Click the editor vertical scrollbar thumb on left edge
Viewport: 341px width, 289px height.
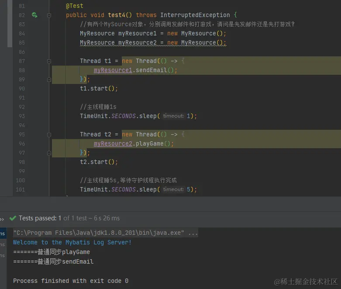[10, 24]
